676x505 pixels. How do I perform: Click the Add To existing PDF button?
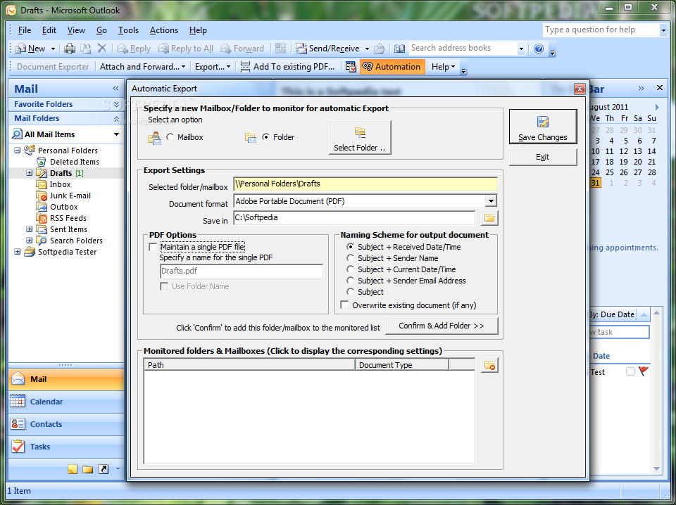coord(287,67)
